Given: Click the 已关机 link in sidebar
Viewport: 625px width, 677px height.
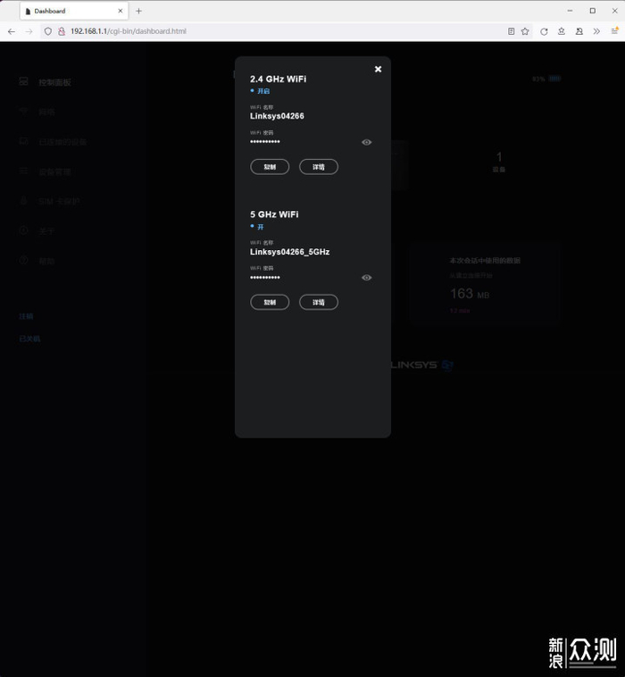Looking at the screenshot, I should (x=29, y=338).
